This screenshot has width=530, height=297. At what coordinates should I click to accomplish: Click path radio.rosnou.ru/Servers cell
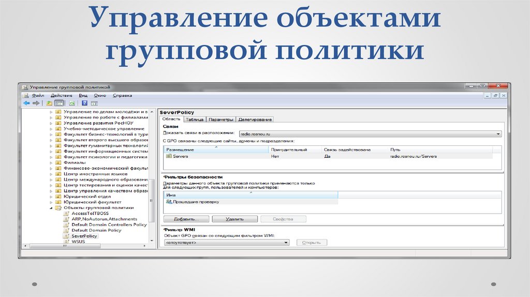[414, 156]
